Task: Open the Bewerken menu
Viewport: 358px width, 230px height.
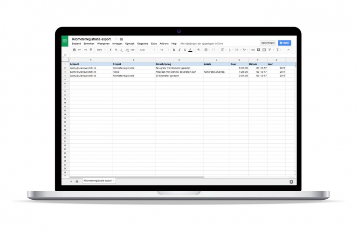Action: click(89, 44)
